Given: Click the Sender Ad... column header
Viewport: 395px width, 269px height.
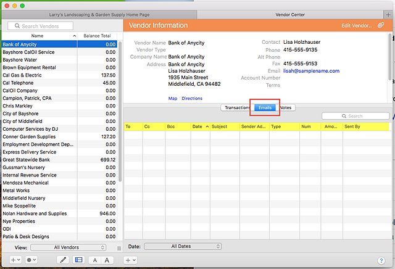Looking at the screenshot, I should pos(254,126).
